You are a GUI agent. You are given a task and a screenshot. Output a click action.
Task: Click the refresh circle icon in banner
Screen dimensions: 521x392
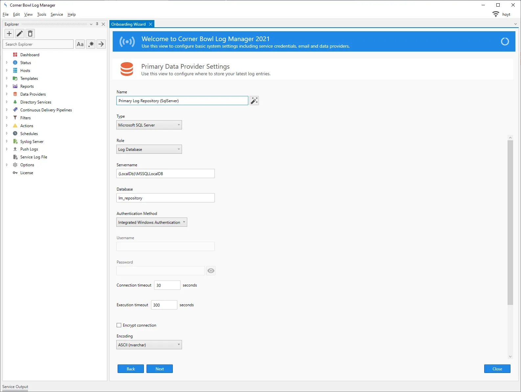(505, 41)
